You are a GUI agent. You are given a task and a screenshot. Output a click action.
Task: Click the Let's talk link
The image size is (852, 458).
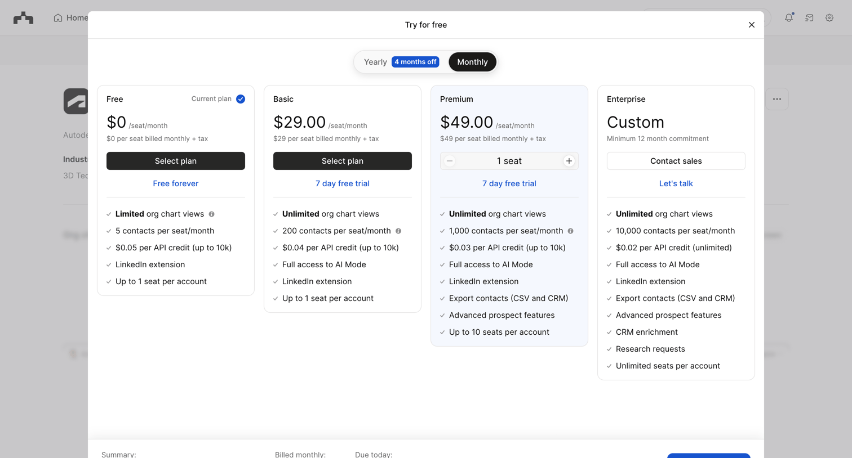(x=676, y=183)
